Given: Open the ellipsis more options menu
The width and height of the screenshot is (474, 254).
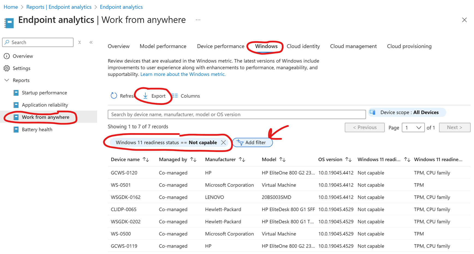Looking at the screenshot, I should pyautogui.click(x=198, y=20).
